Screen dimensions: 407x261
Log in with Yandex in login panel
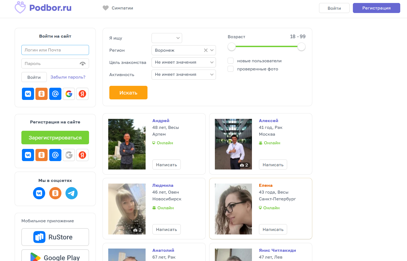(x=82, y=94)
